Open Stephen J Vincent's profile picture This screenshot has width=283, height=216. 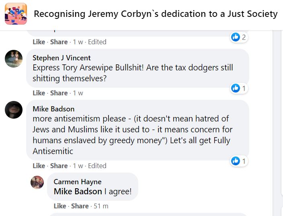pos(13,59)
